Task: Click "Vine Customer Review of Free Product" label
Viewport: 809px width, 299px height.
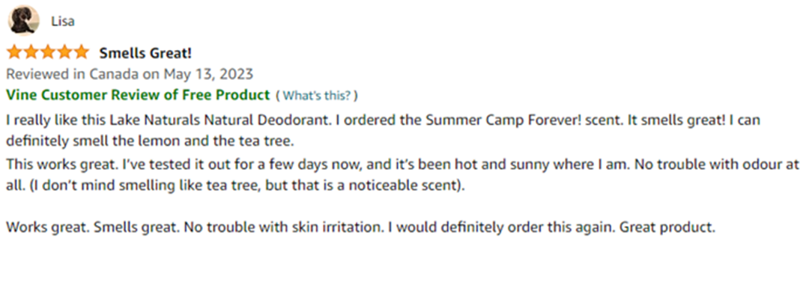Action: [137, 95]
